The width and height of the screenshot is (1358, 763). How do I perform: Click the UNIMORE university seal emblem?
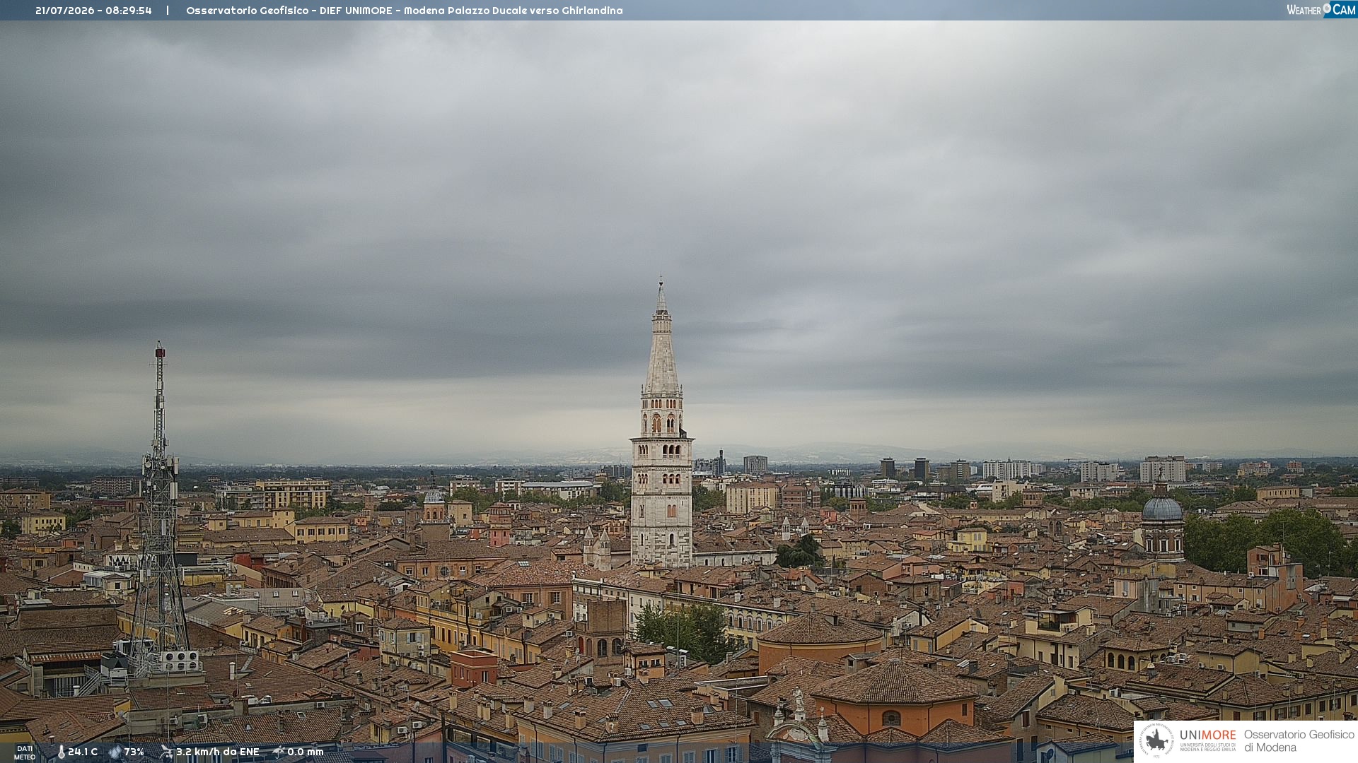pos(1156,740)
